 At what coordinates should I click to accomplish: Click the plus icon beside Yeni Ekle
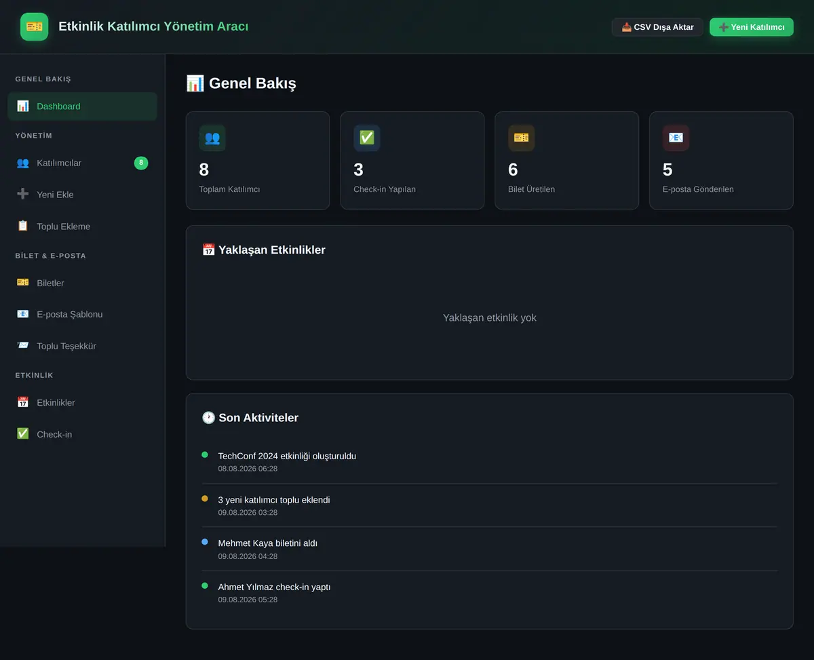(23, 195)
